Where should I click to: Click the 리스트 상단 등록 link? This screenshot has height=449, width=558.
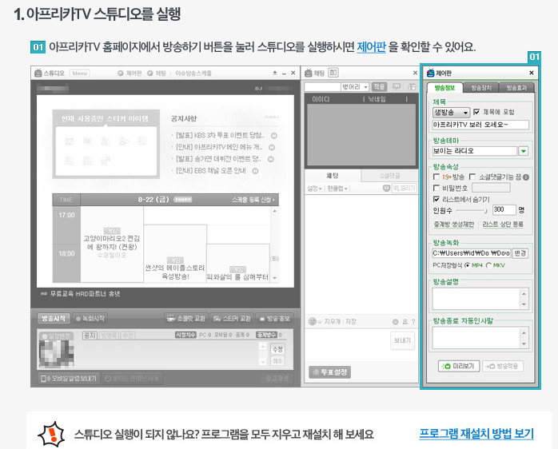click(x=503, y=224)
